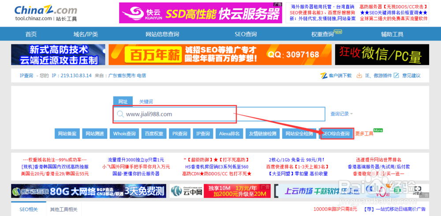
Task: Click the 网站安全检测 button
Action: click(x=299, y=134)
